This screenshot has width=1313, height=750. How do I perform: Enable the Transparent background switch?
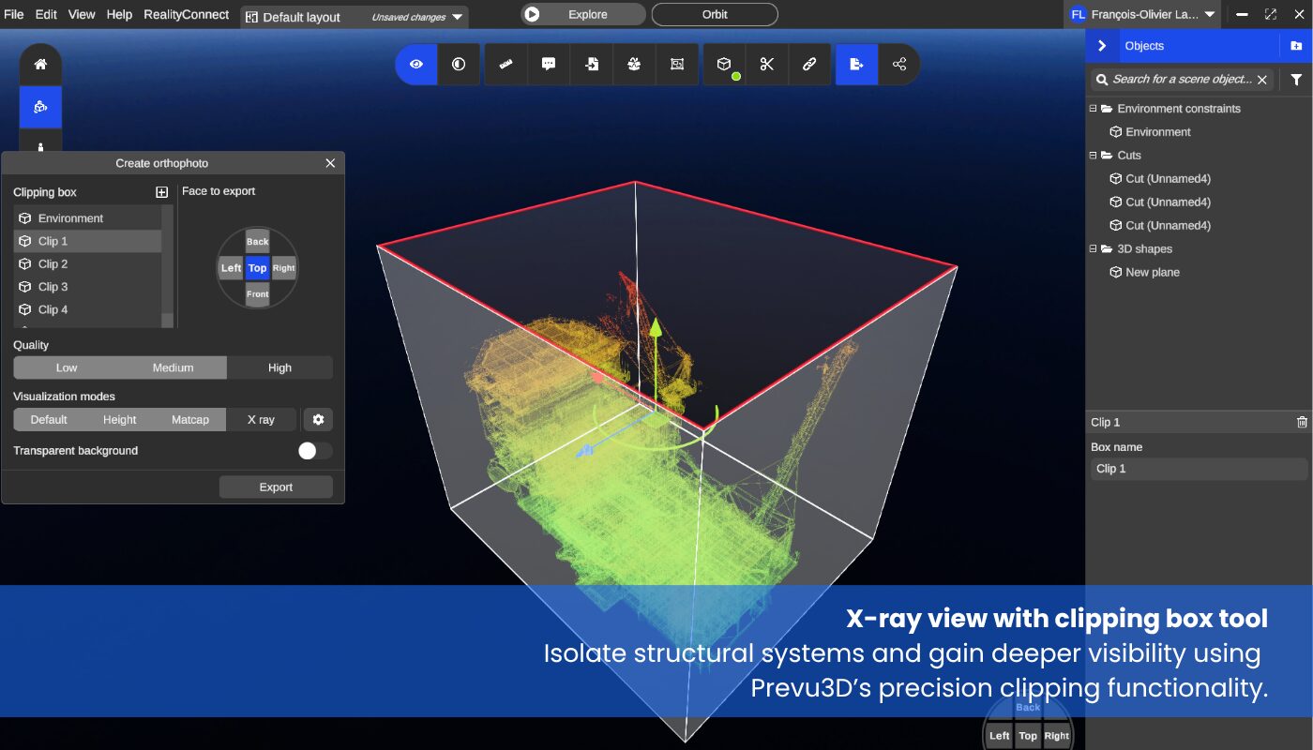[314, 451]
